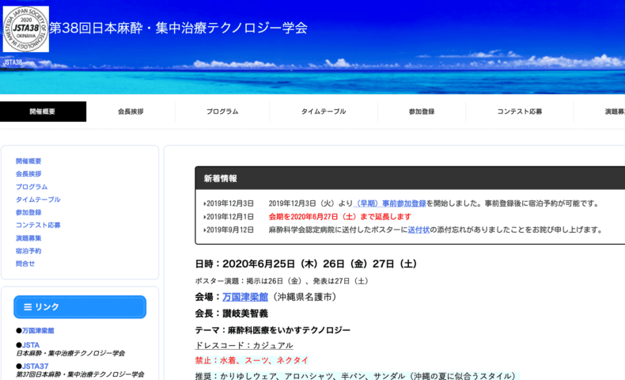Click 問合せ link in the left sidebar
This screenshot has height=380, width=625.
(25, 264)
